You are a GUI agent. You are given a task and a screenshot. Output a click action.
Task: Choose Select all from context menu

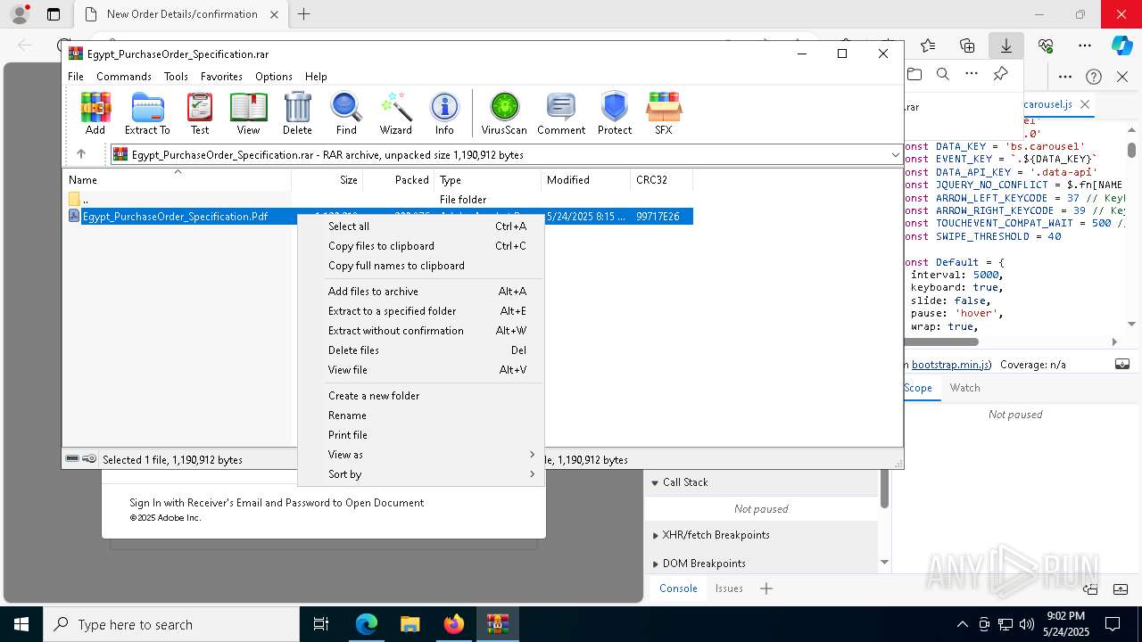click(x=420, y=226)
